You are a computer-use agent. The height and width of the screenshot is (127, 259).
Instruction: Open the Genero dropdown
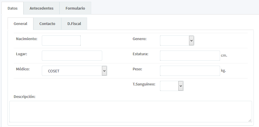click(177, 41)
